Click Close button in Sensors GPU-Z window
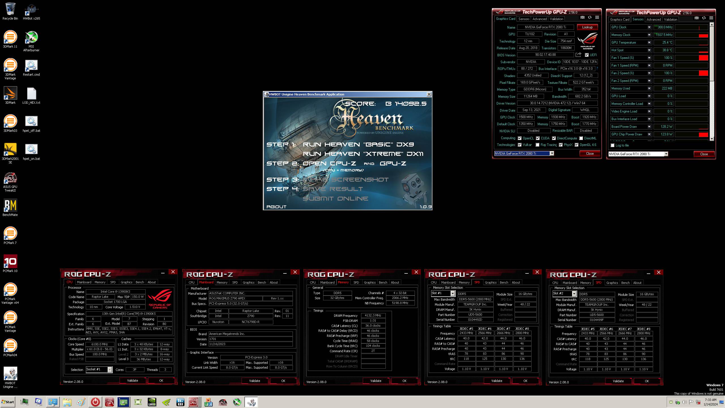Screen dimensions: 725x408 (704, 154)
